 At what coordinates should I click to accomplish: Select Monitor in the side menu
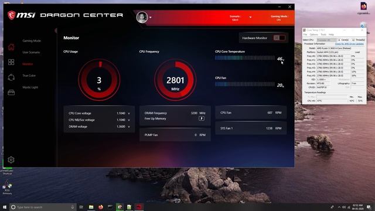pos(28,64)
